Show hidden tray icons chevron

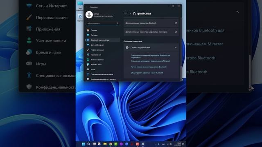coord(155,144)
